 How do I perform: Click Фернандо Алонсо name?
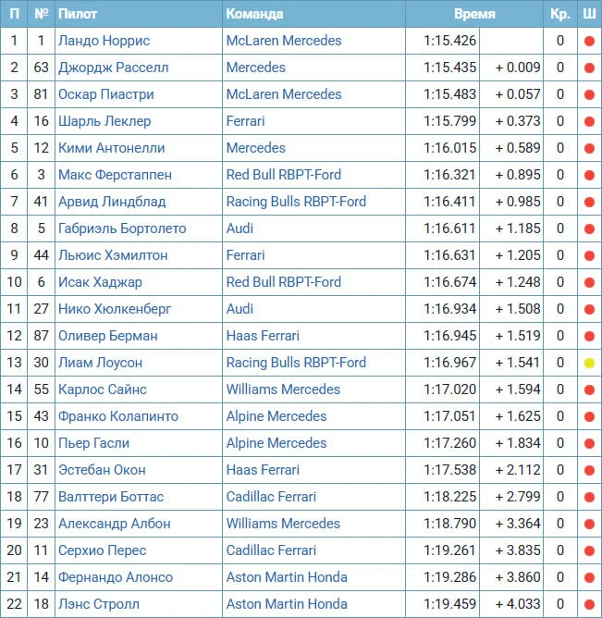pyautogui.click(x=116, y=576)
